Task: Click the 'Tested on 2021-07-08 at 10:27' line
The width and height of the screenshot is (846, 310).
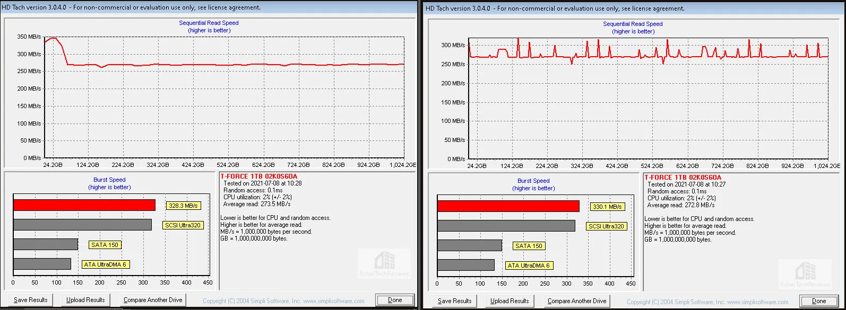Action: [x=687, y=184]
